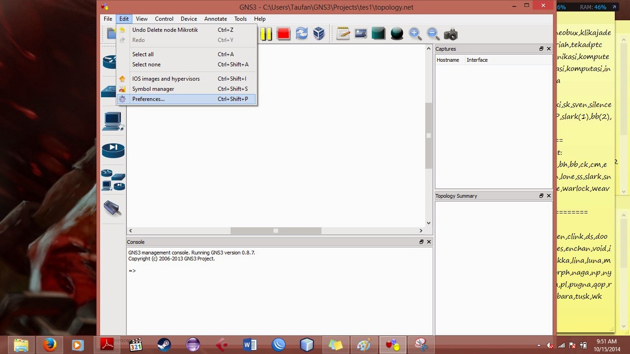630x354 pixels.
Task: Click the workspace scroll-left arrow
Action: click(x=131, y=230)
